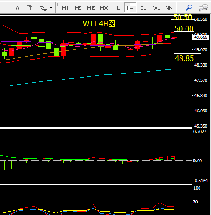Switch to M15 timeframe
The height and width of the screenshot is (215, 211).
point(91,8)
